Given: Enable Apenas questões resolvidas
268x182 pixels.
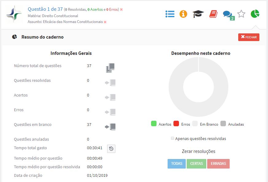Looking at the screenshot, I should click(172, 138).
